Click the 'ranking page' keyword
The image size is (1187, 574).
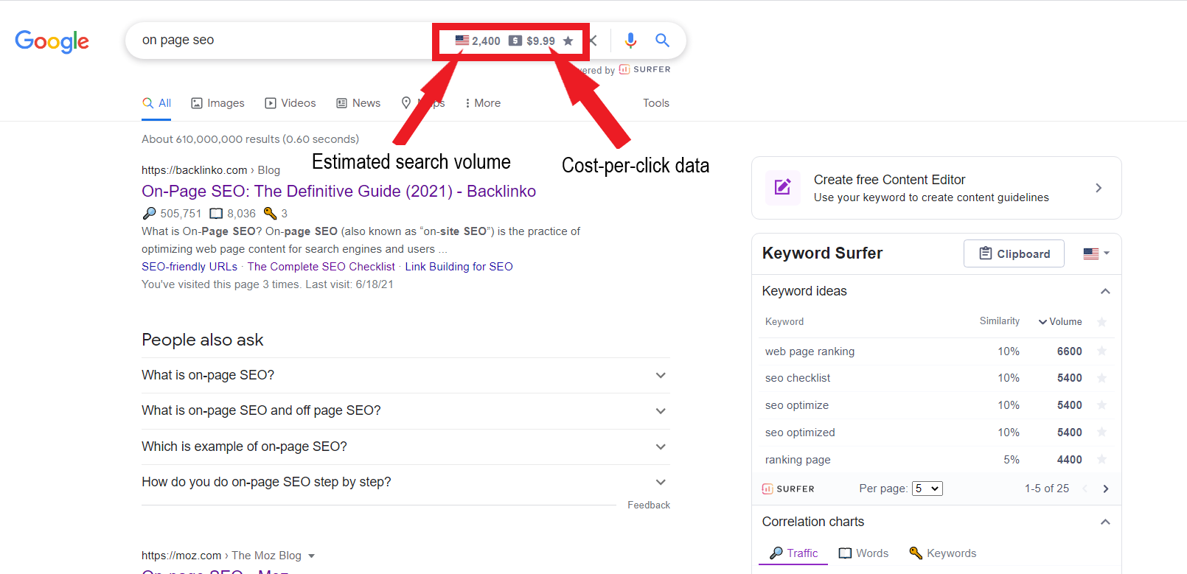pyautogui.click(x=798, y=460)
